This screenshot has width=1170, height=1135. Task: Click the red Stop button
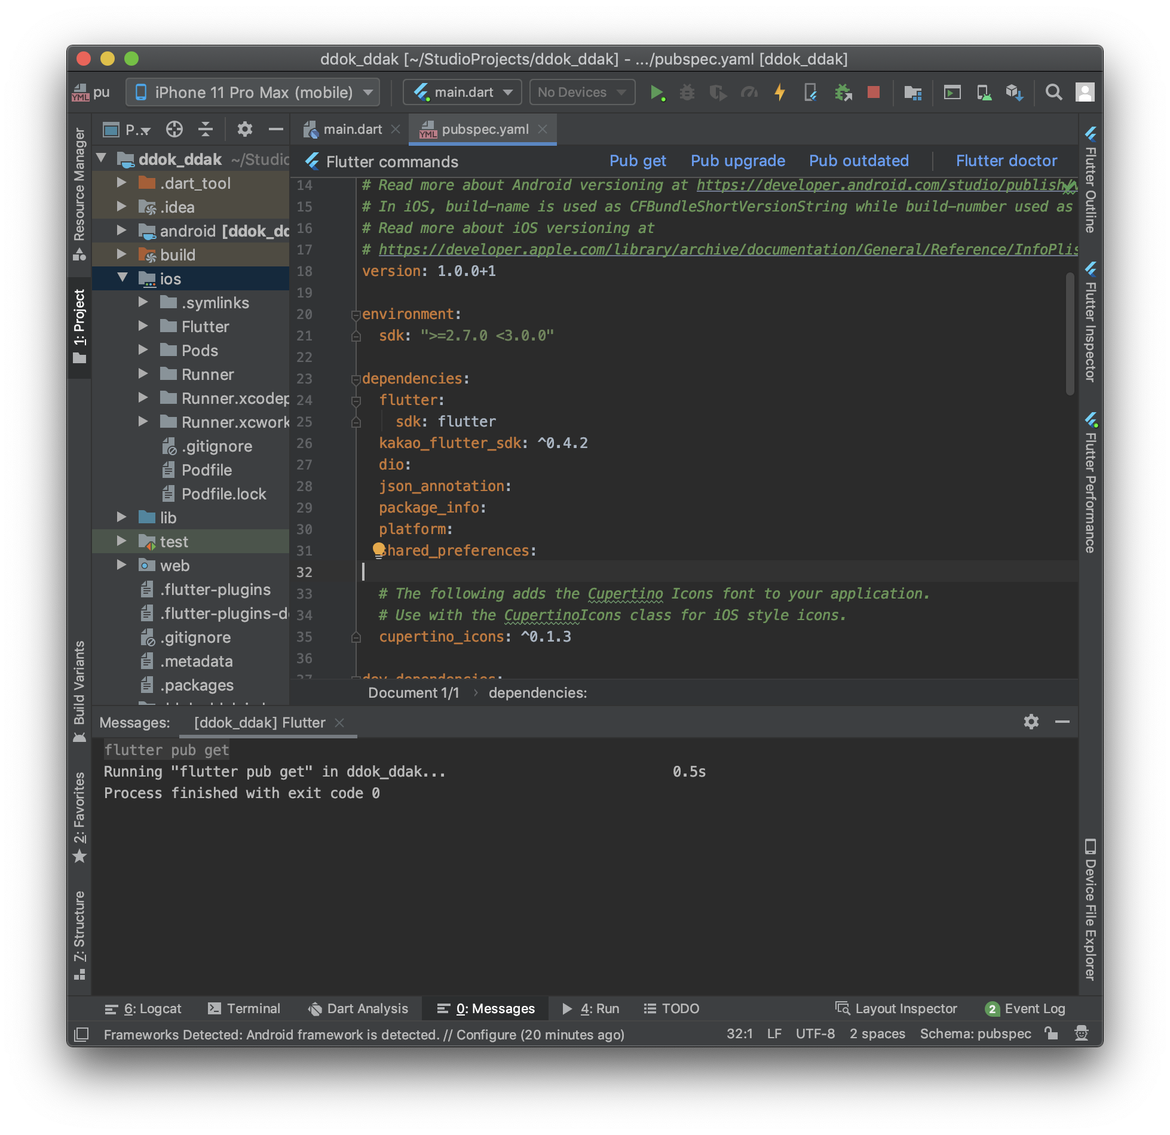(x=873, y=93)
